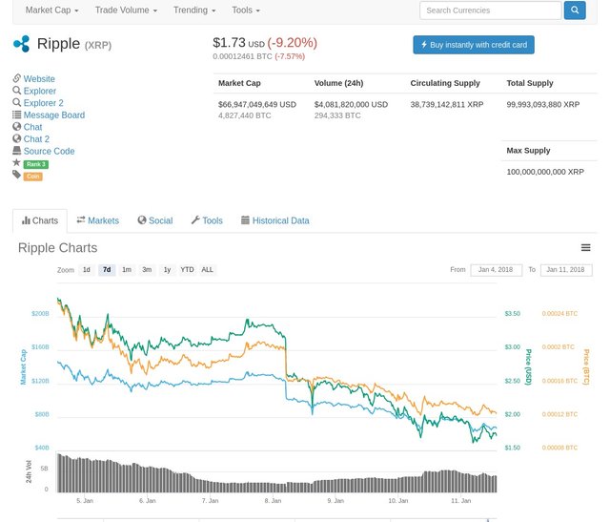Click the orange Coin tag badge

click(32, 176)
